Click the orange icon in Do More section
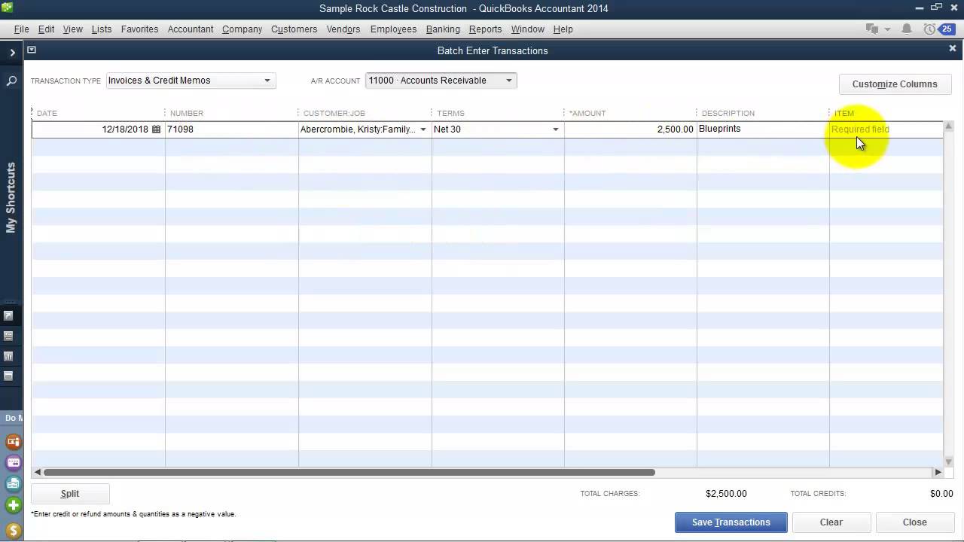The height and width of the screenshot is (542, 964). tap(13, 442)
